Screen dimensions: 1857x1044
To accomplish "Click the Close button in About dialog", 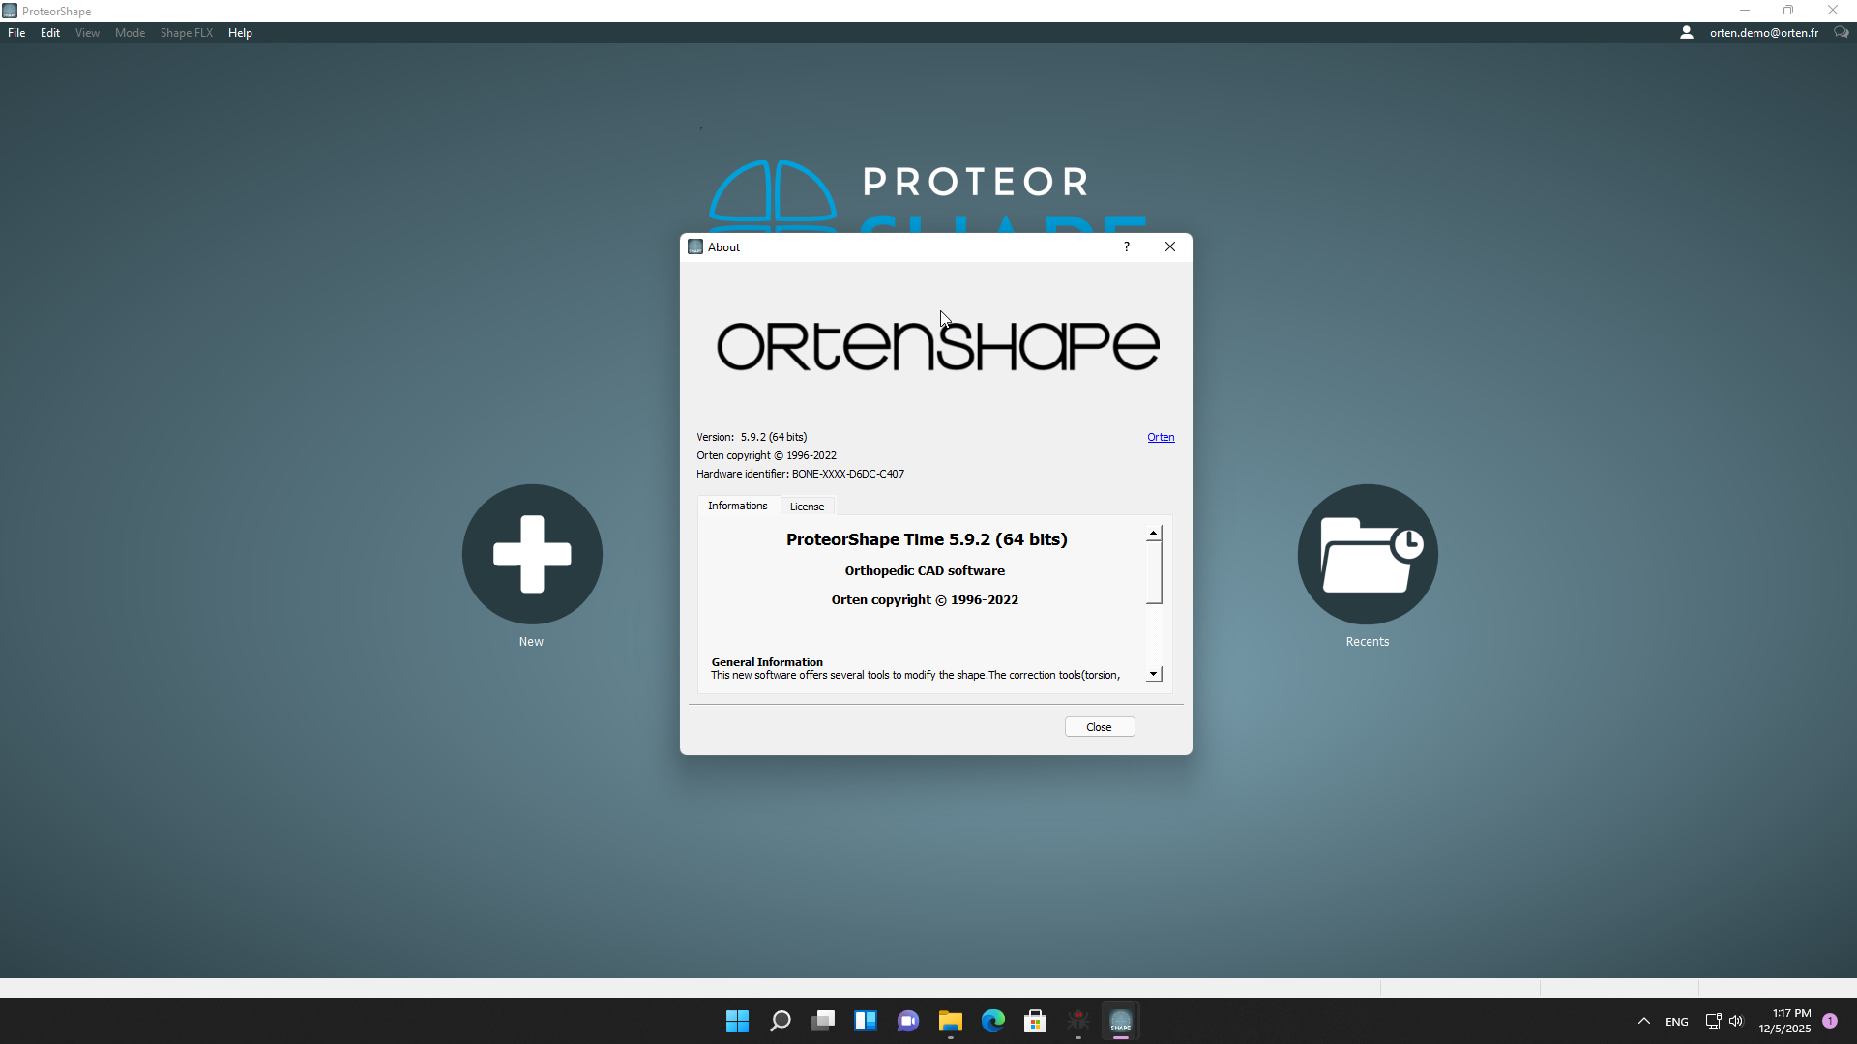I will 1100,727.
